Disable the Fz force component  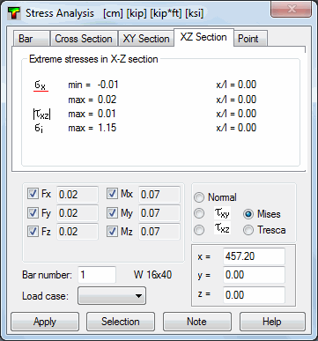(x=33, y=232)
